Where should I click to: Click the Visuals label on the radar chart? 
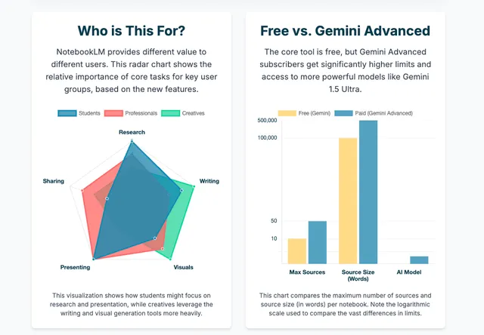tap(183, 268)
